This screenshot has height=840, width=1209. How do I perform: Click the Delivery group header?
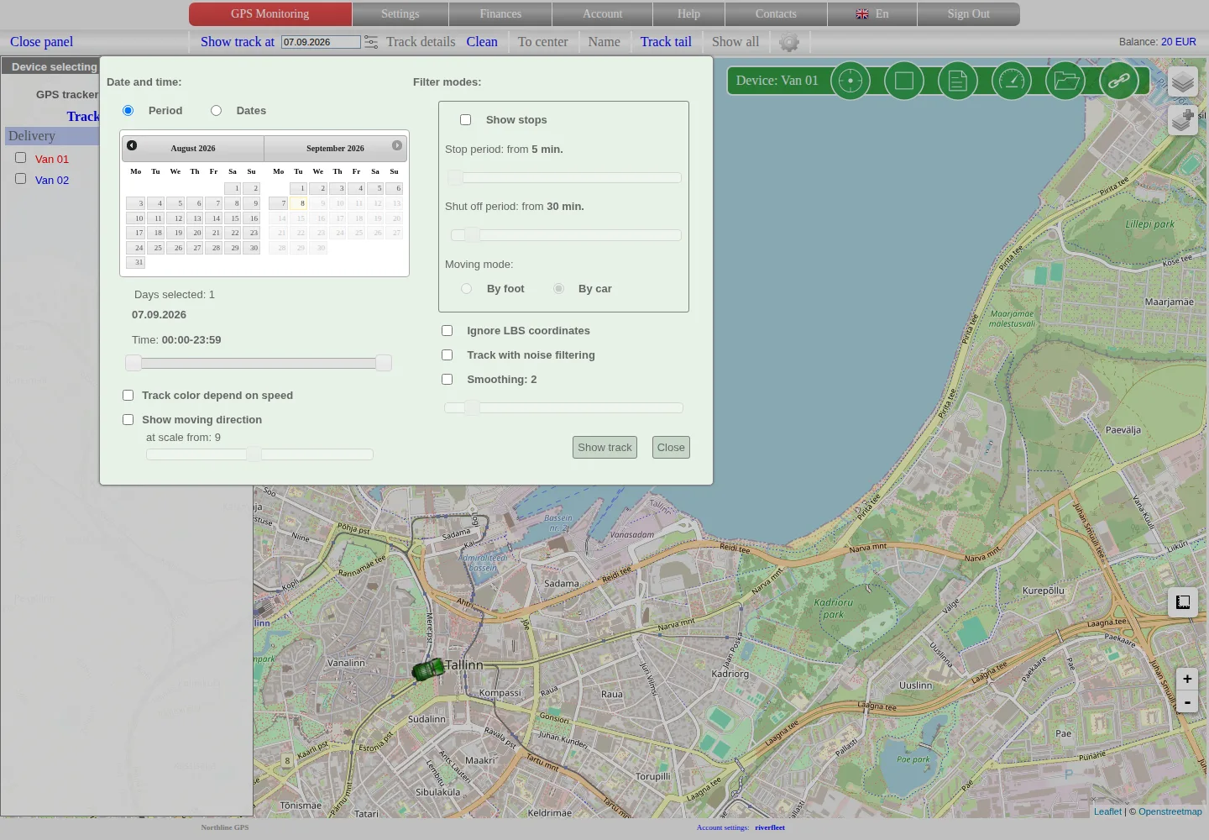click(52, 136)
